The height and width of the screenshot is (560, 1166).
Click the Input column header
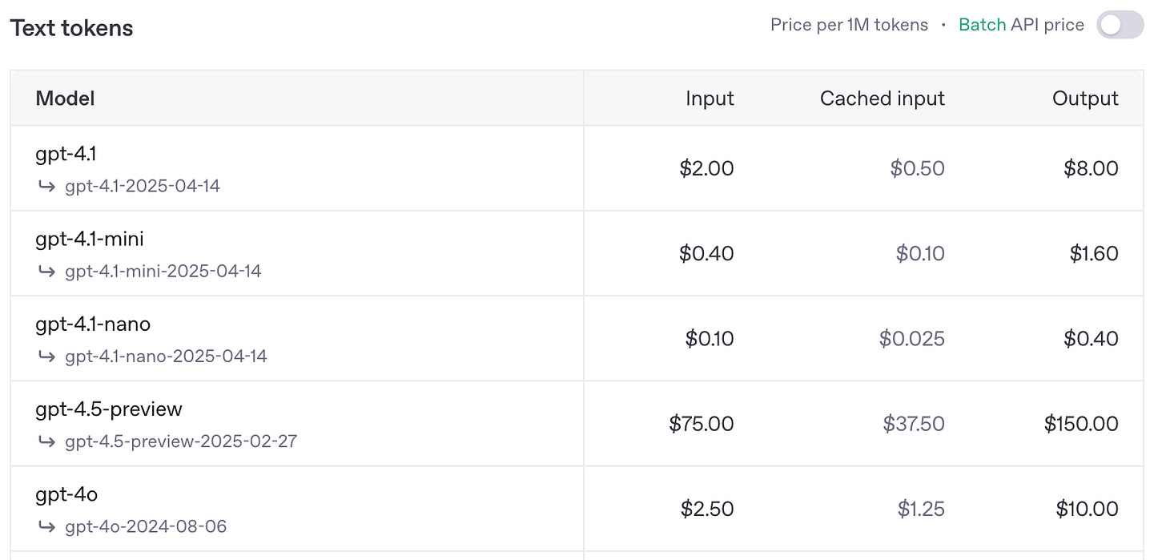pyautogui.click(x=710, y=99)
